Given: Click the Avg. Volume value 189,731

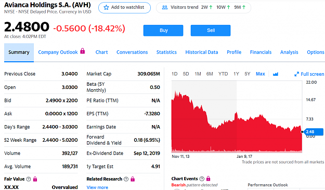Looking at the screenshot, I should point(70,167).
